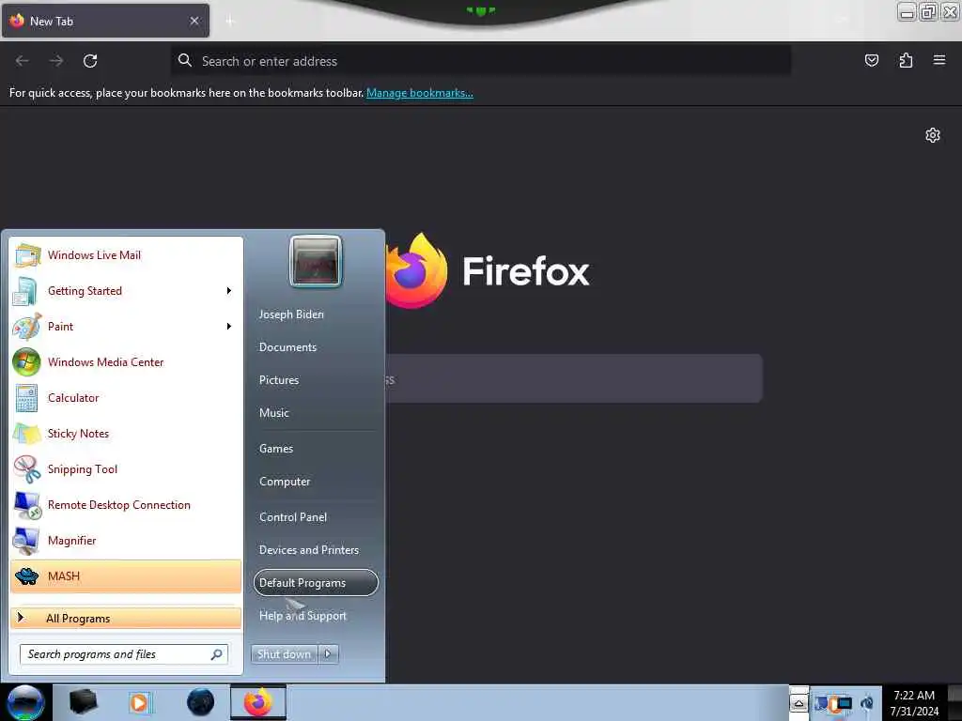
Task: Open a new tab with plus button
Action: (x=230, y=22)
